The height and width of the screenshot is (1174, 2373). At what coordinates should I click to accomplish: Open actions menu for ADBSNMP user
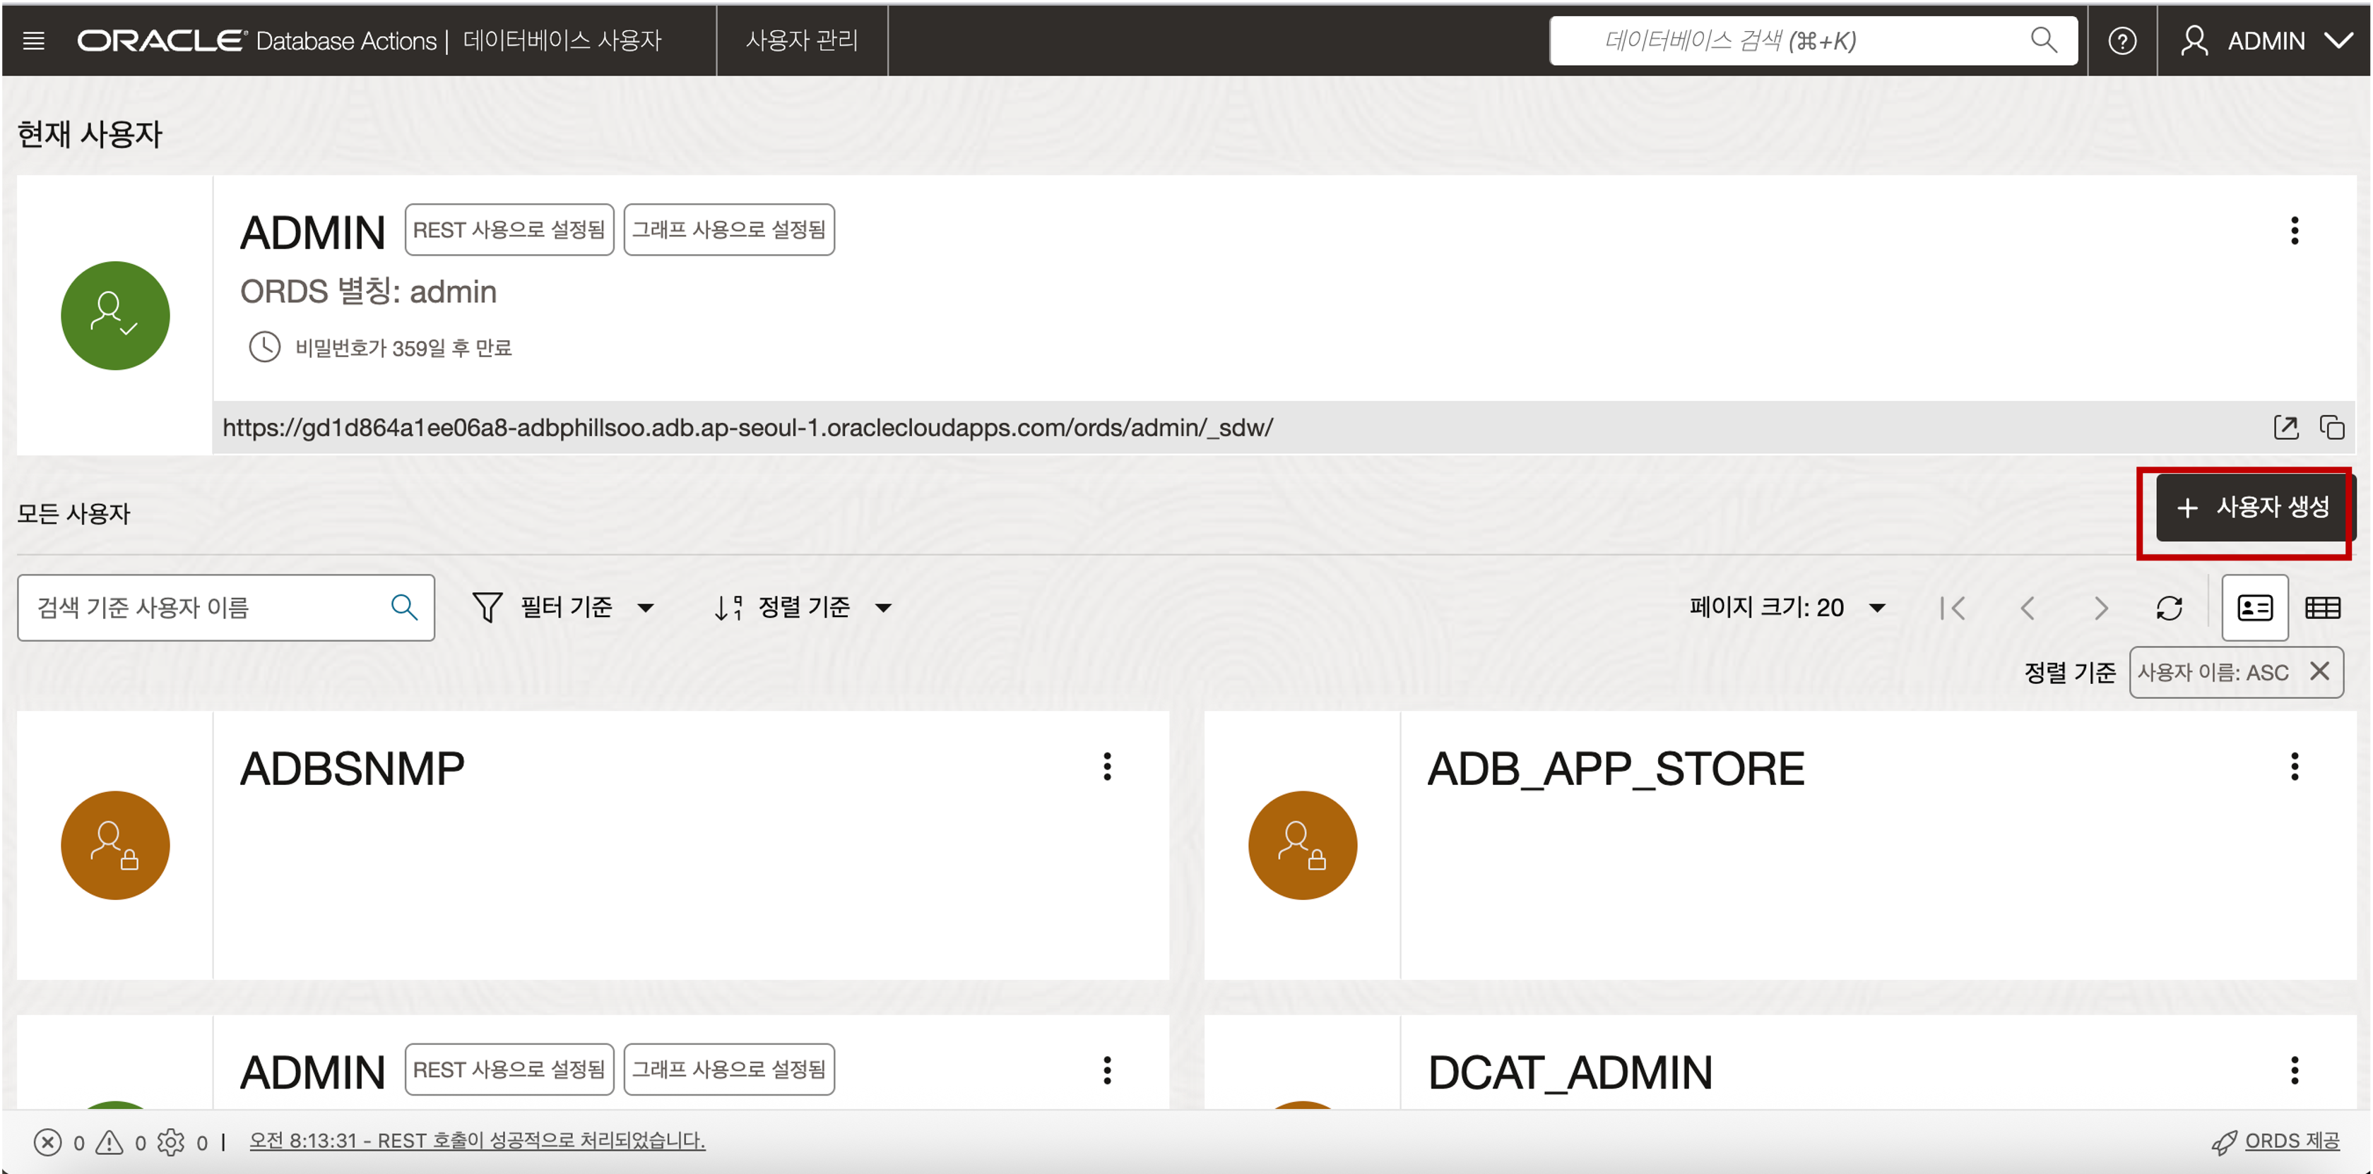(x=1106, y=766)
